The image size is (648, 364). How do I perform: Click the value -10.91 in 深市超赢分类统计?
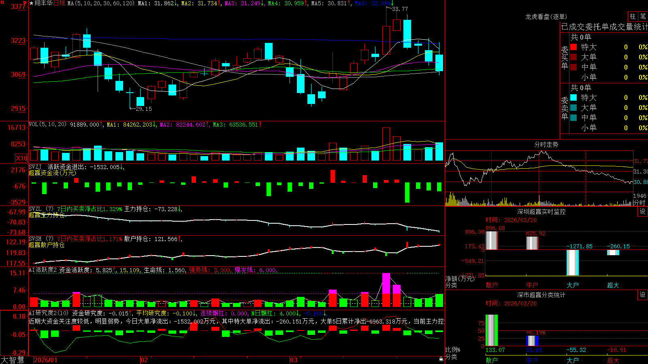pos(616,350)
